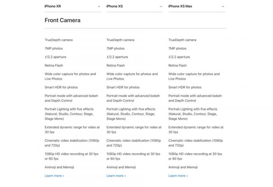Click the Learn more arrow for iPhone XS
Screen dimensions: 273x187
[125, 176]
